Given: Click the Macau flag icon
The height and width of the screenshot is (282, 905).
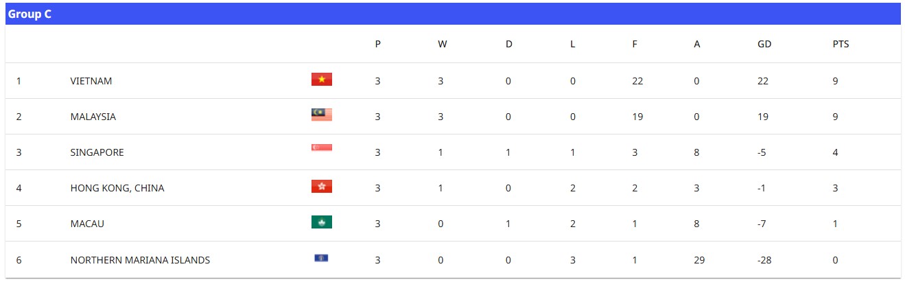Looking at the screenshot, I should (321, 222).
